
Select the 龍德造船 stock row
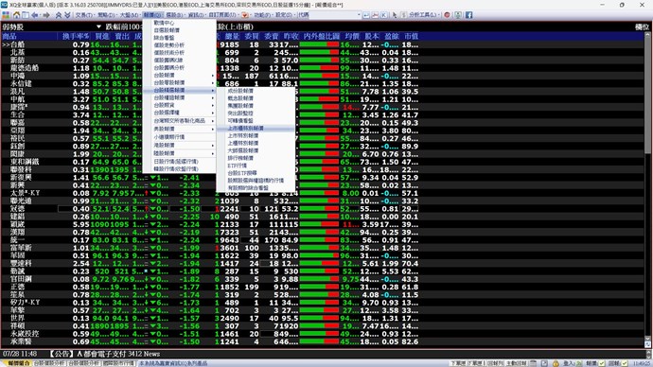coord(210,68)
